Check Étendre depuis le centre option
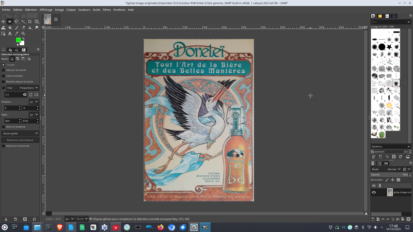 pos(3,81)
